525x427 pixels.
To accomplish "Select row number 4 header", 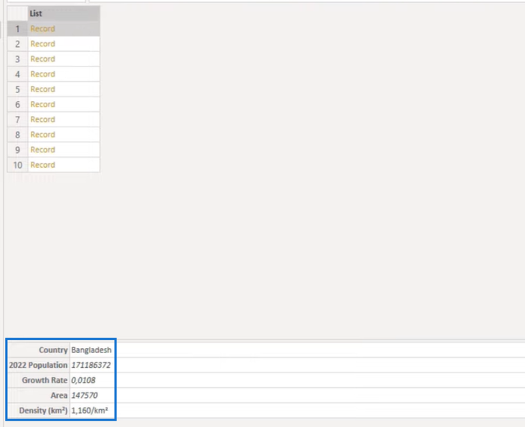I will click(17, 74).
